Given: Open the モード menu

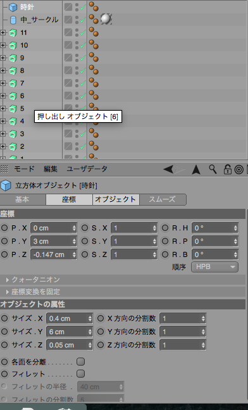Looking at the screenshot, I should click(x=24, y=169).
